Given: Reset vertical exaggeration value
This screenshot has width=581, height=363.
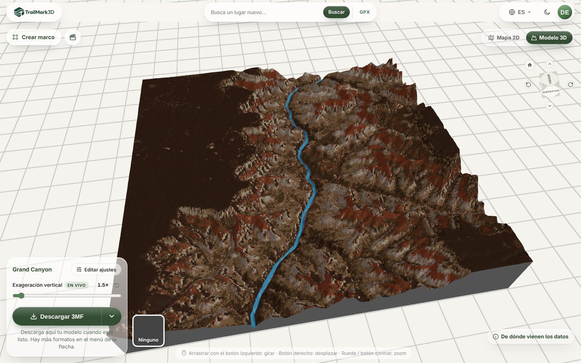Looking at the screenshot, I should pos(117,285).
